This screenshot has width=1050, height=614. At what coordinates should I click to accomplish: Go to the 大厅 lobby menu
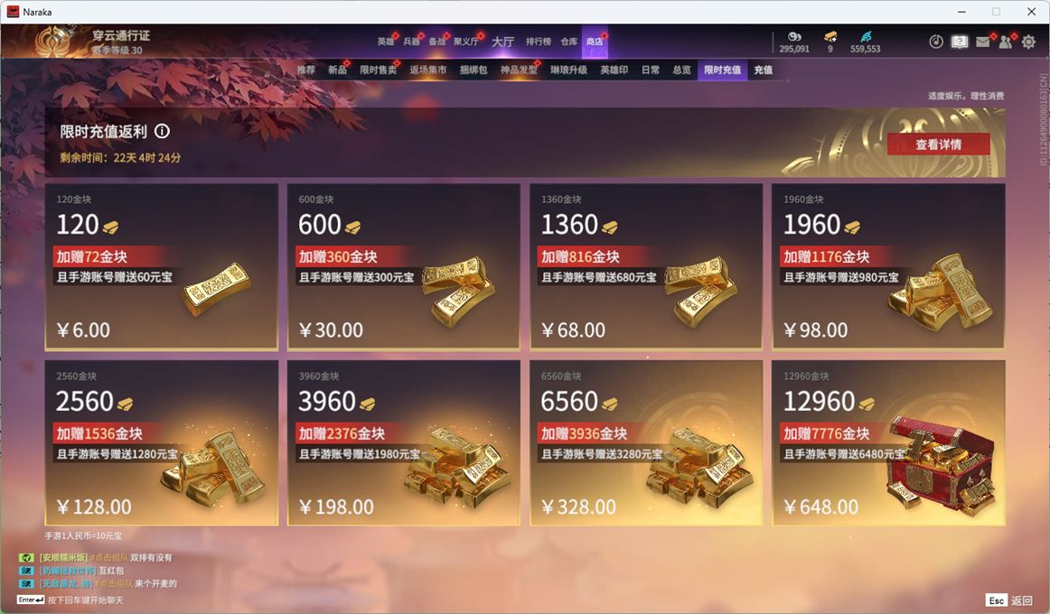pyautogui.click(x=503, y=42)
